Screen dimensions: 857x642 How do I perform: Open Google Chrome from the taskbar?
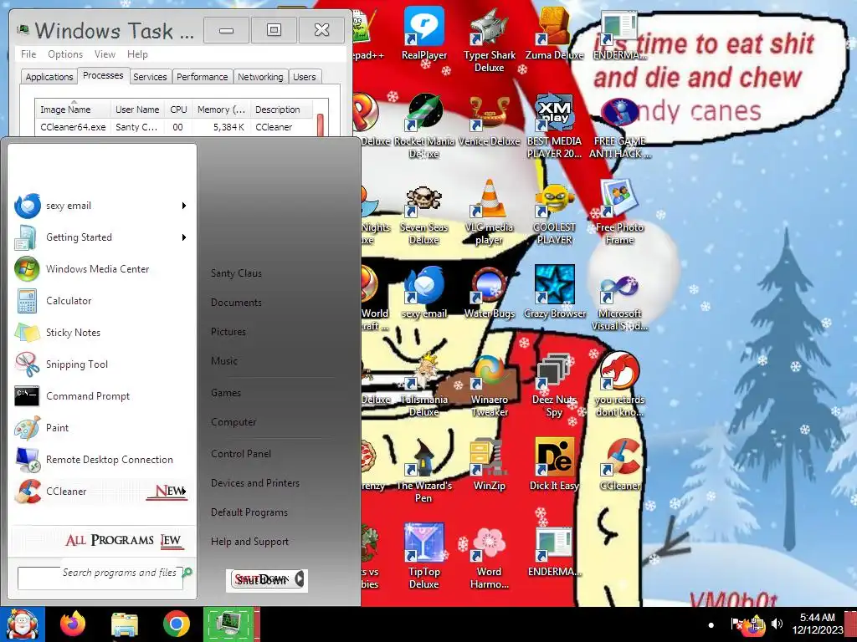tap(176, 624)
